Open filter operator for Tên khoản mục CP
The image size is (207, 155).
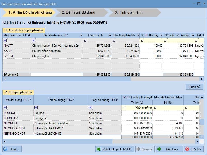[33, 40]
